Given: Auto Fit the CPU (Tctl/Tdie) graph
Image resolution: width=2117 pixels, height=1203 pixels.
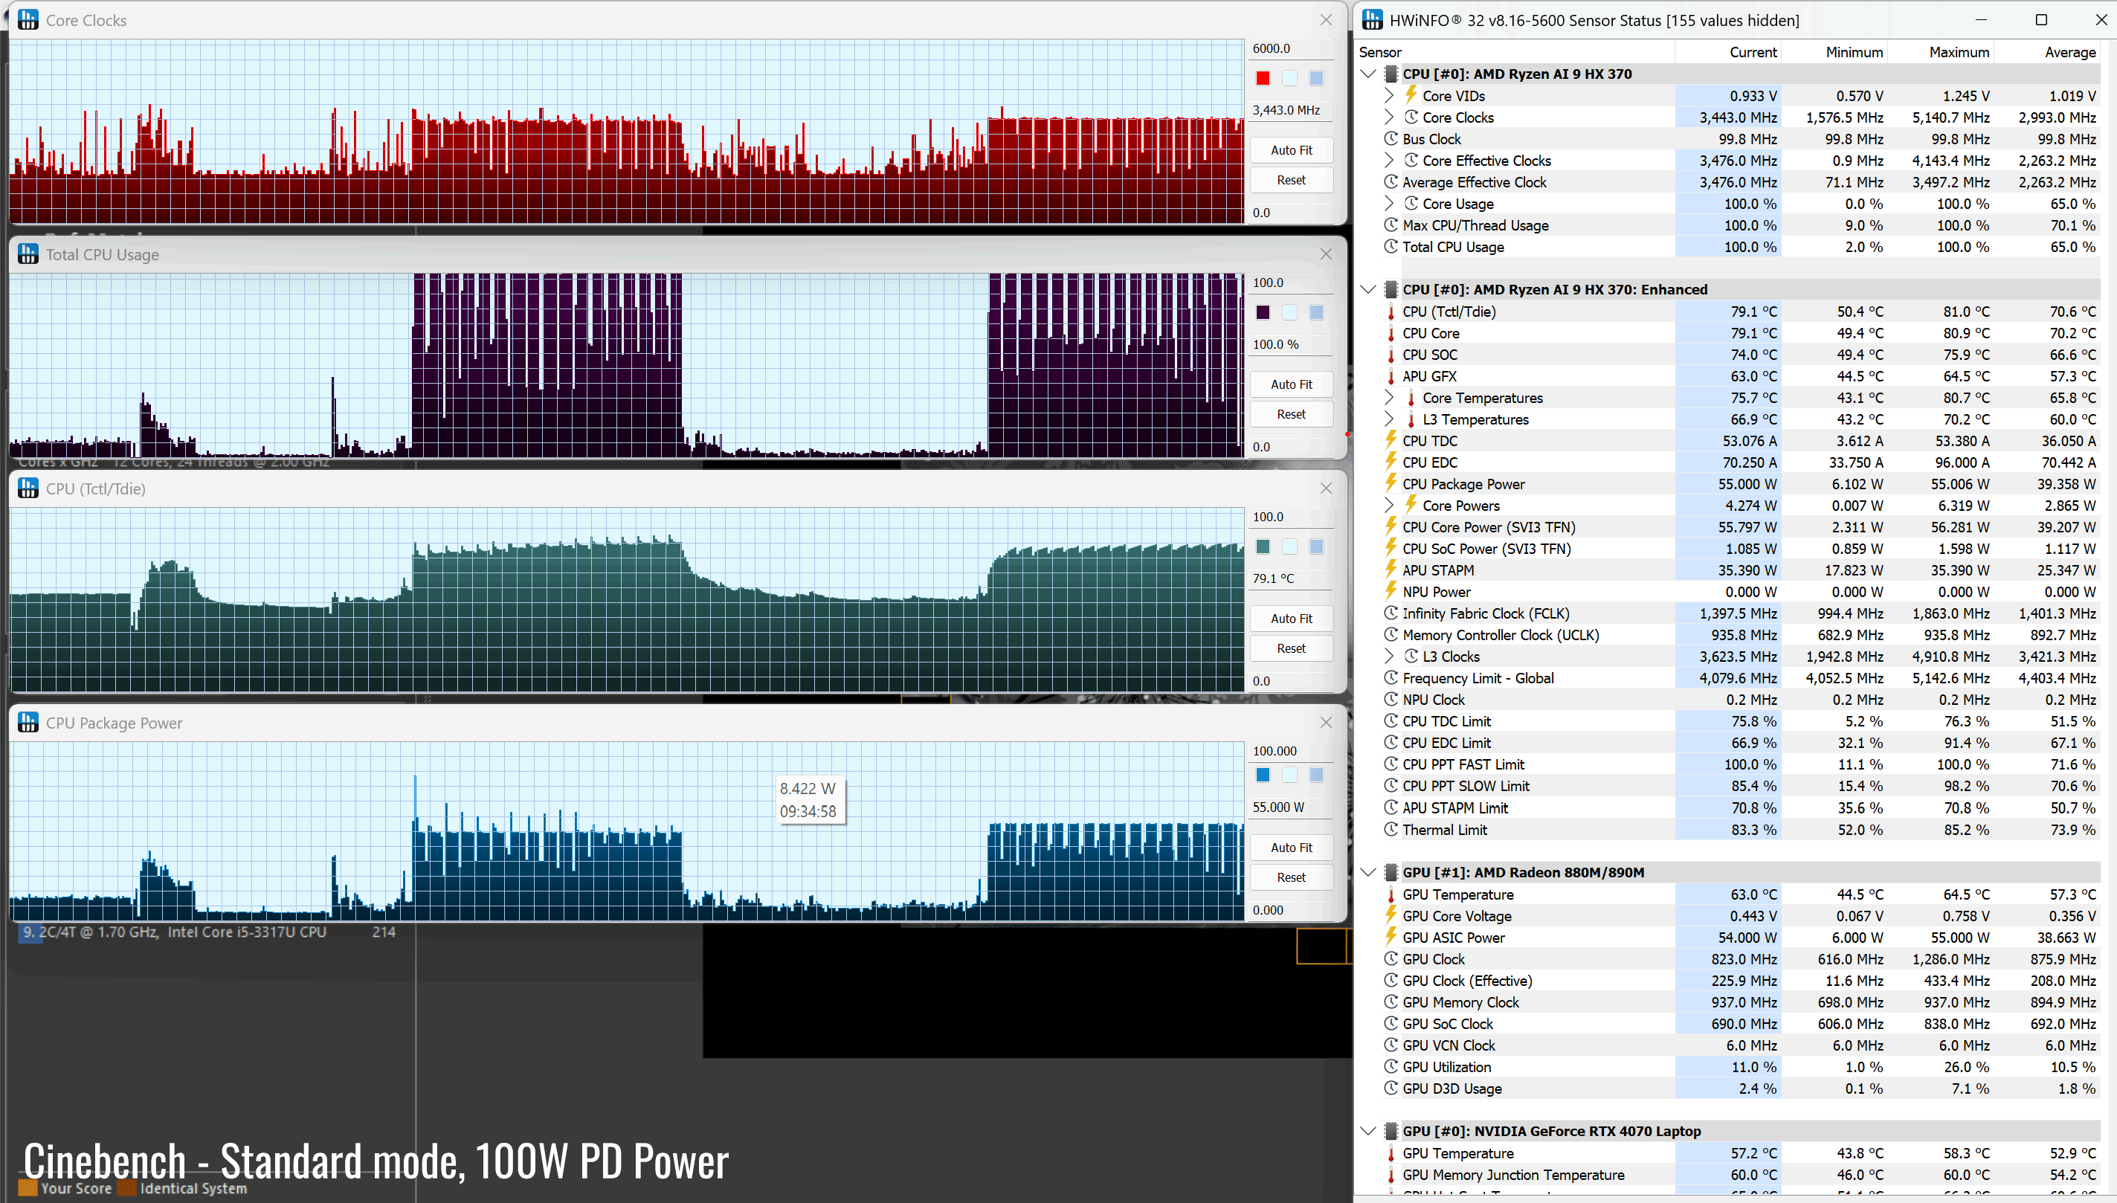Looking at the screenshot, I should tap(1291, 618).
